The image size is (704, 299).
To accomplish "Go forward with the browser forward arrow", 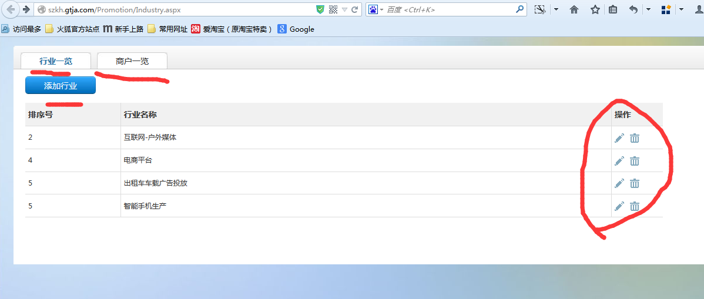I will (x=26, y=9).
